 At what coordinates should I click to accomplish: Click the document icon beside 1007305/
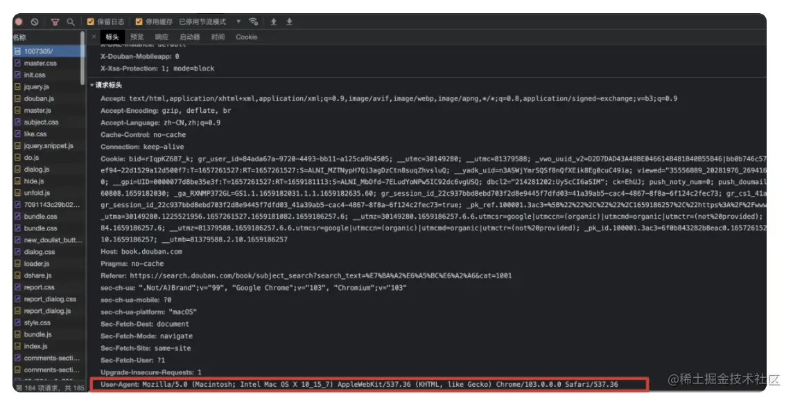pyautogui.click(x=18, y=51)
